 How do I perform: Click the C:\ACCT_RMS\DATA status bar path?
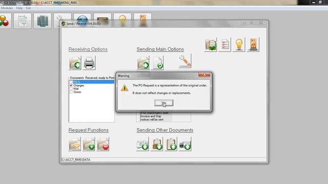coord(76,159)
